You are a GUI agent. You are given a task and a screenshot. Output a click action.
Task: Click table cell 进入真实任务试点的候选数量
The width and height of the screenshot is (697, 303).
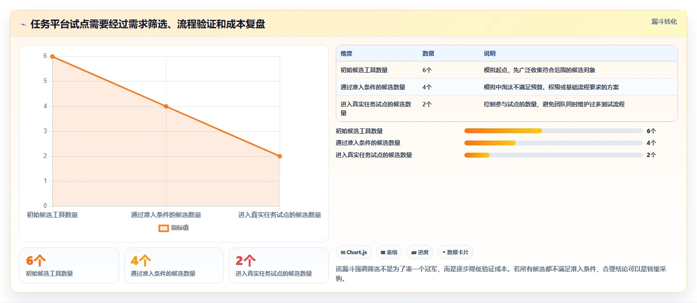(x=376, y=109)
